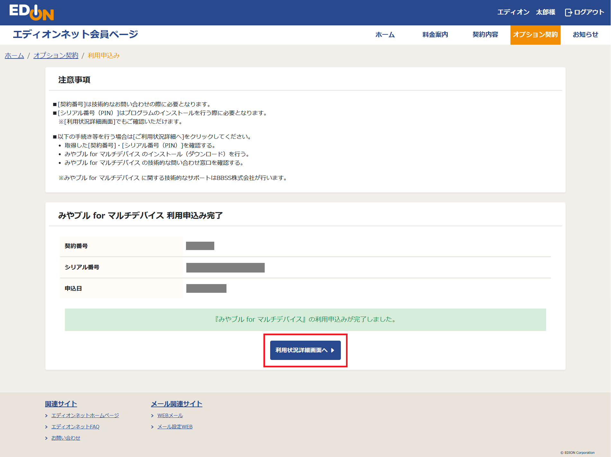Screen dimensions: 611x457
Task: Open the ホーム menu item in navigation bar
Action: pyautogui.click(x=385, y=35)
